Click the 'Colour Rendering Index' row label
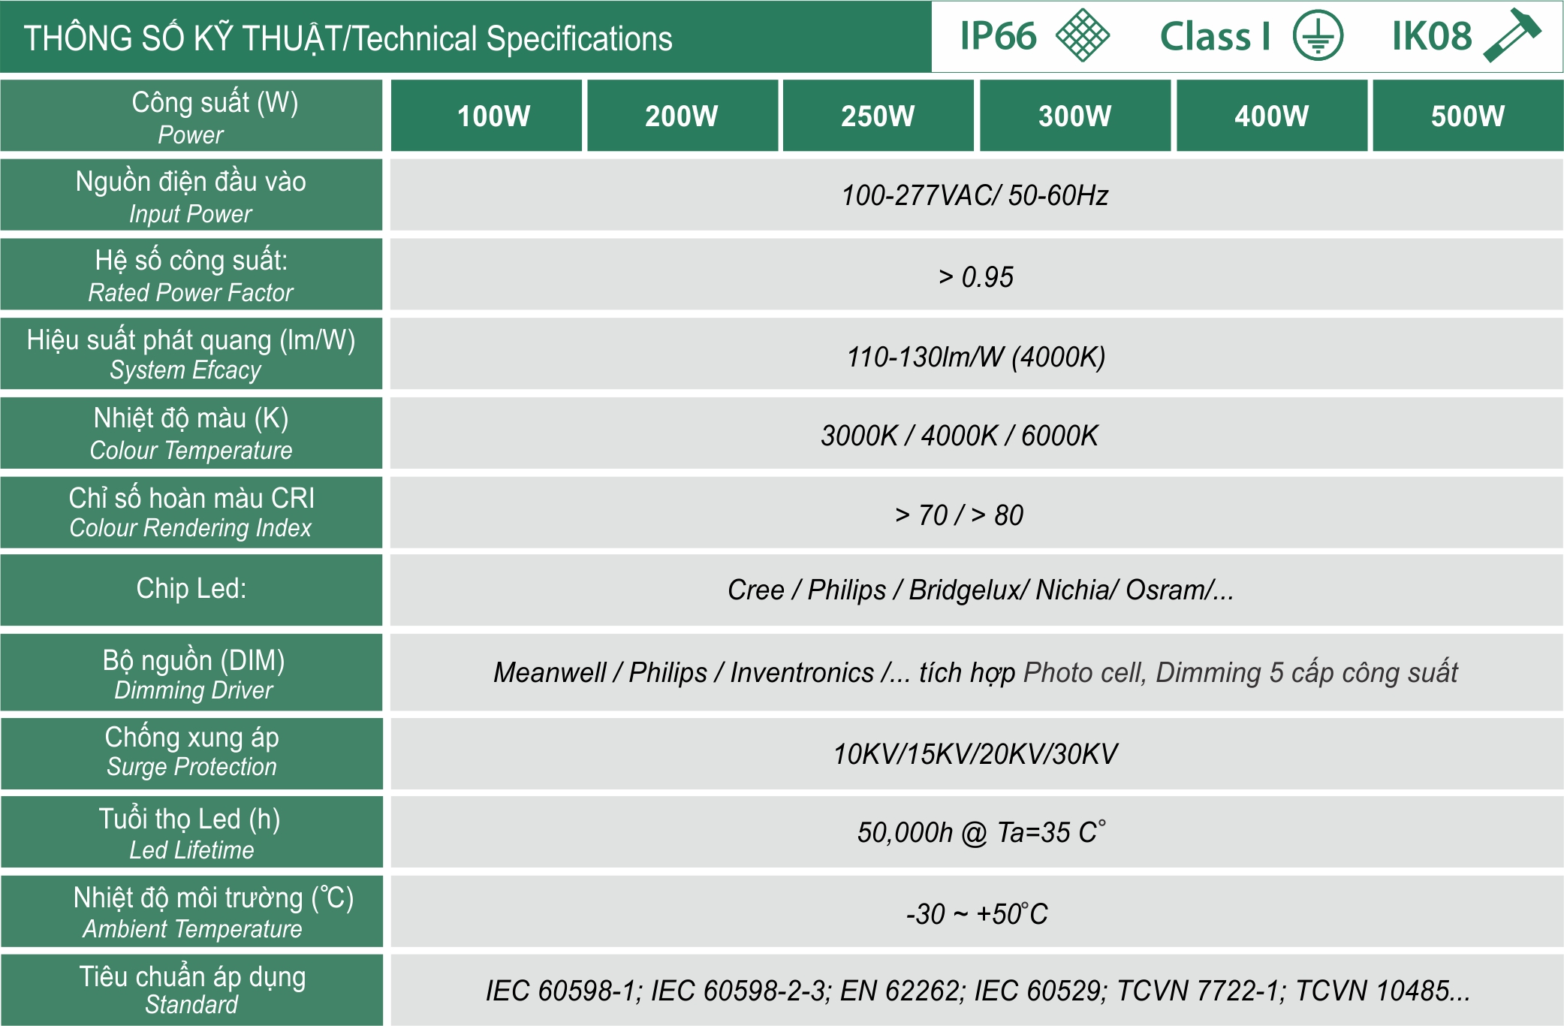This screenshot has height=1026, width=1564. point(191,512)
